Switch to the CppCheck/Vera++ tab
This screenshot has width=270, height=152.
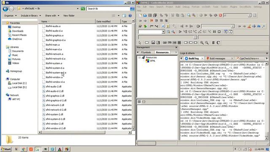(249, 58)
